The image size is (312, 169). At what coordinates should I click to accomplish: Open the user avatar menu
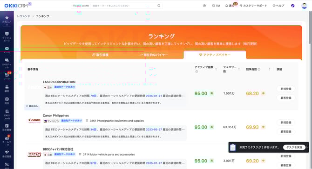[x=304, y=6]
